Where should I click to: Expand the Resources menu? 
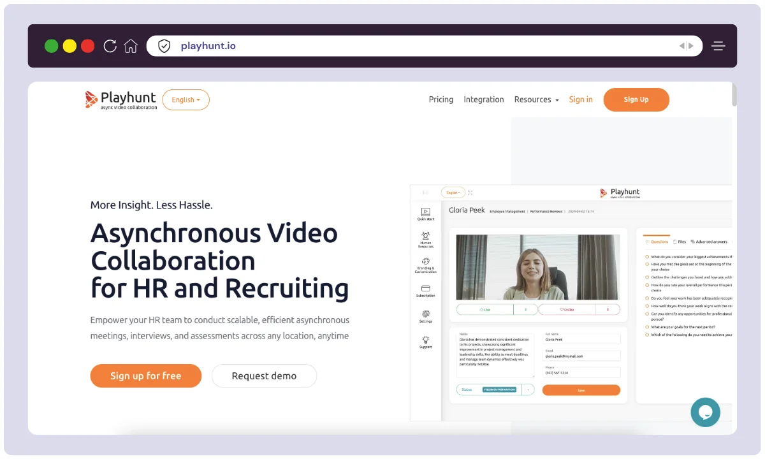[x=536, y=99]
